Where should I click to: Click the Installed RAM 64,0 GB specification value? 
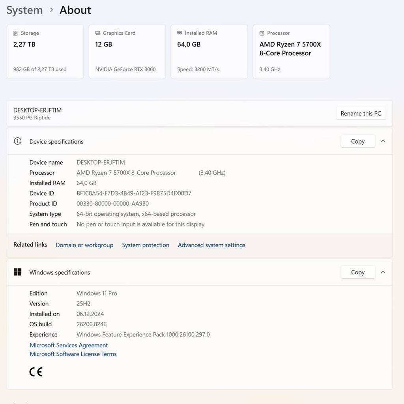click(86, 183)
